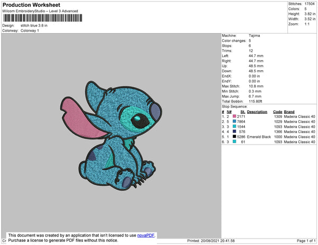The height and width of the screenshot is (245, 318).
Task: Click the barcode under the worksheet title
Action: coord(42,18)
